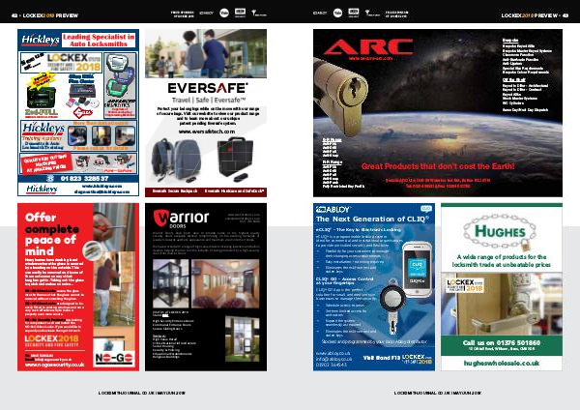
Task: Click 'Offer complete peace of mind' headline
Action: point(52,234)
